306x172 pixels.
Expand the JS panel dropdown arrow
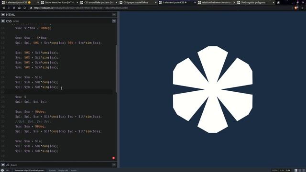114,165
